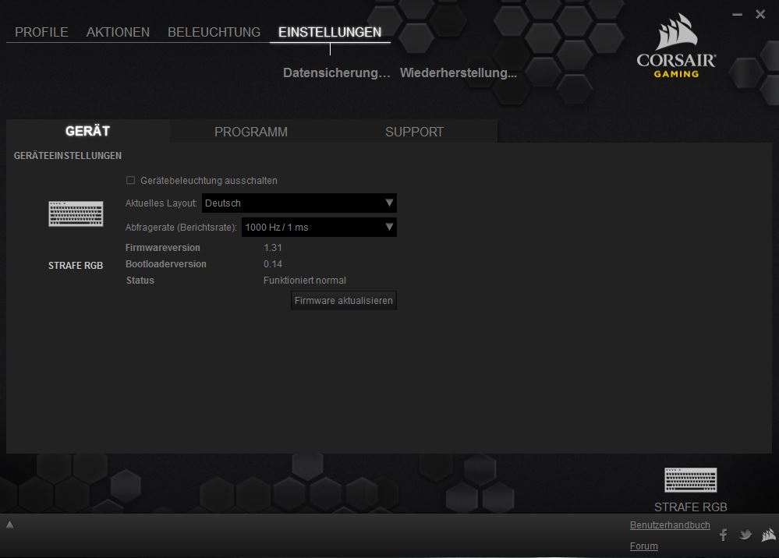This screenshot has height=558, width=779.
Task: Open the Forum link
Action: coord(644,546)
